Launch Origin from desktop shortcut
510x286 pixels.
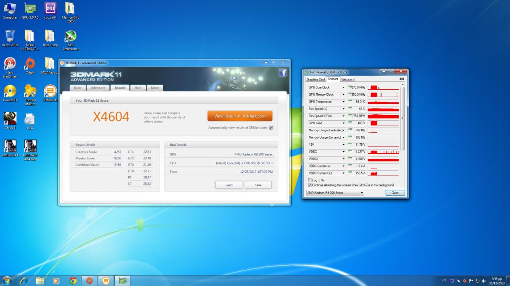(30, 64)
